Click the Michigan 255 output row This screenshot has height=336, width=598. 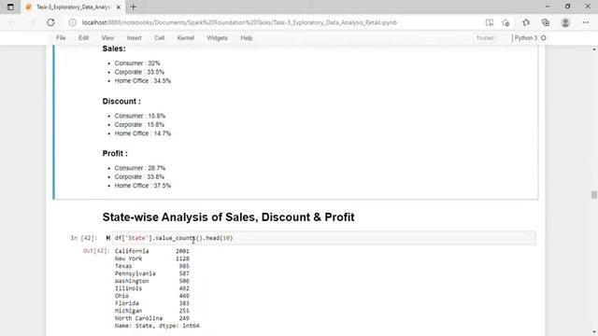tap(151, 311)
